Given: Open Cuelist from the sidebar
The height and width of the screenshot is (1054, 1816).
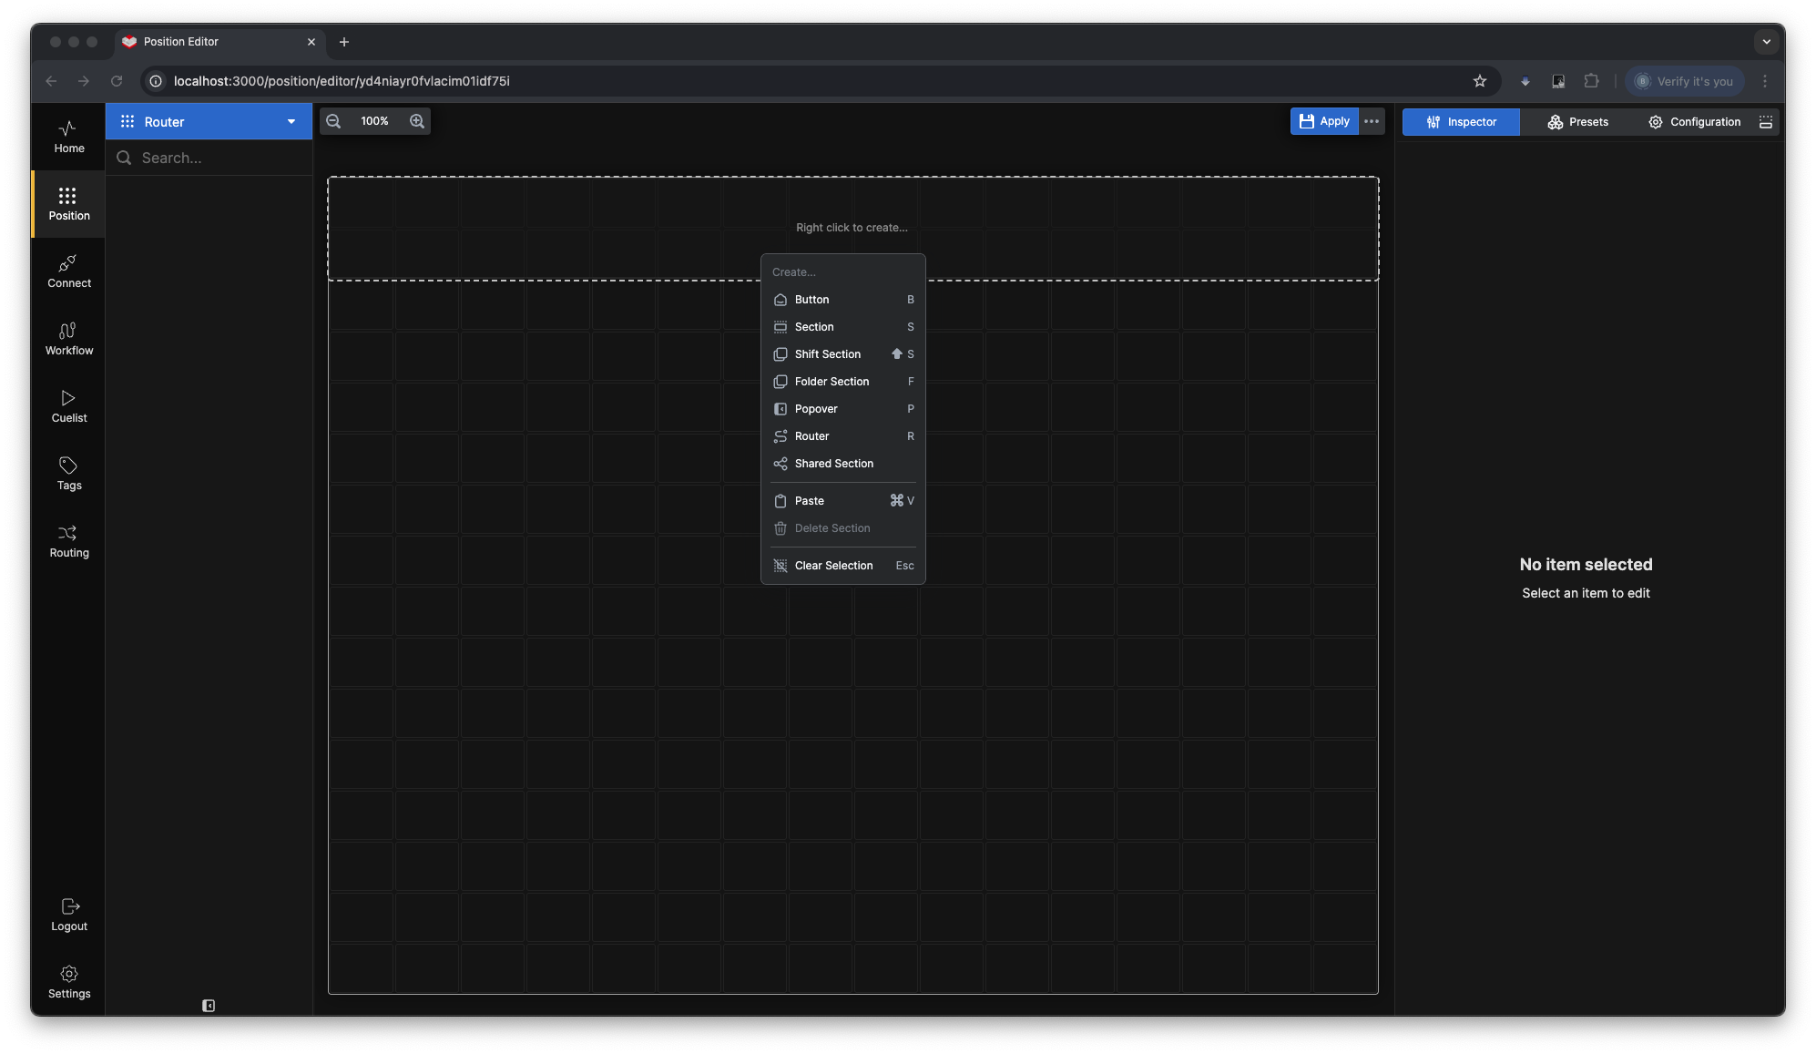Looking at the screenshot, I should click(x=68, y=406).
